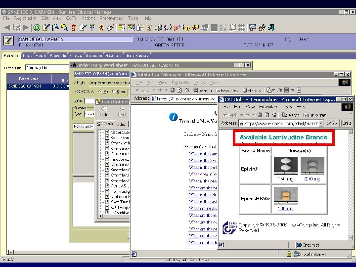Image resolution: width=356 pixels, height=267 pixels.
Task: Click the address field in Information Manager browser
Action: point(184,99)
